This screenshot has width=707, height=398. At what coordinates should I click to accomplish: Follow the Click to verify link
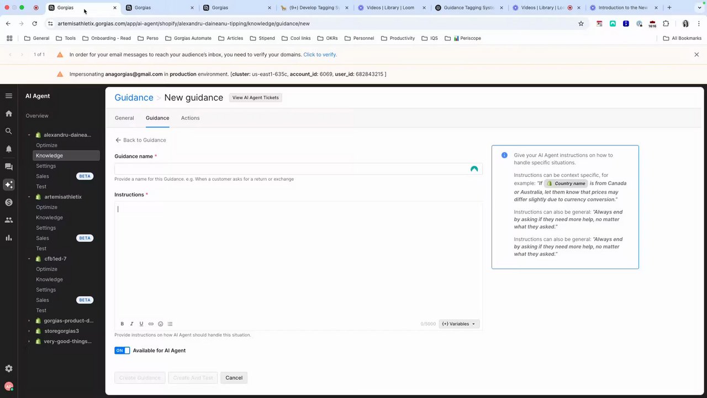pyautogui.click(x=320, y=55)
